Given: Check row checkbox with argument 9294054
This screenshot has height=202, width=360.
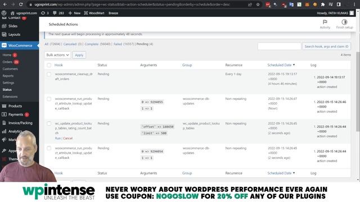Looking at the screenshot, I should (x=49, y=148).
